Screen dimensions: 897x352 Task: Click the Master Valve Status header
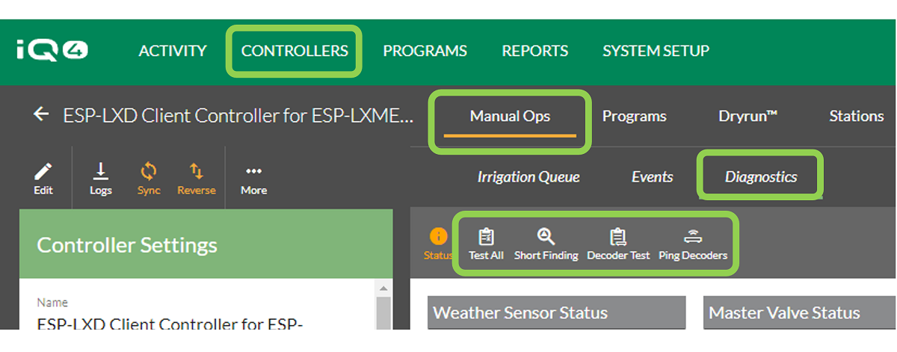(798, 312)
